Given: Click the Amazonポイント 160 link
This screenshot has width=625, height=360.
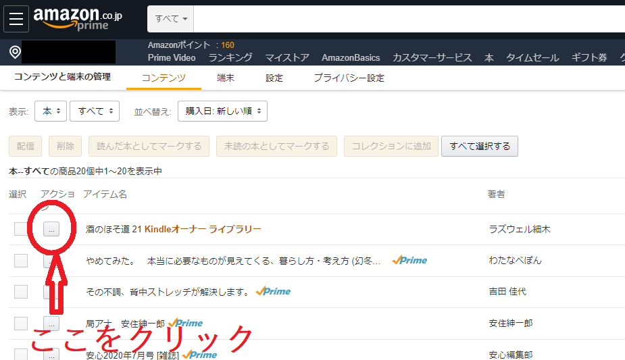Looking at the screenshot, I should point(191,45).
